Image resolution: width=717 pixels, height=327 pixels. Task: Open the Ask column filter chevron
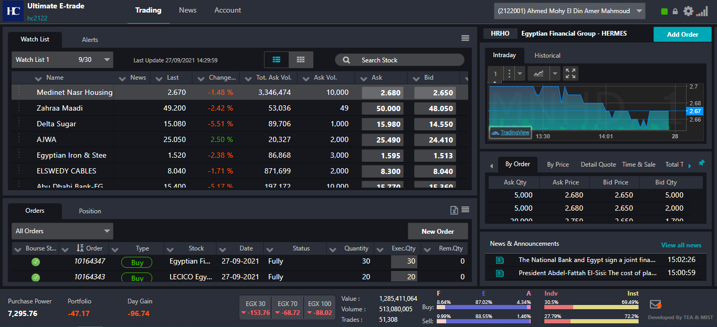point(364,78)
